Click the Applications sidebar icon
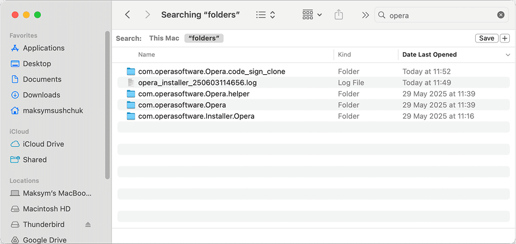Image resolution: width=516 pixels, height=244 pixels. [x=15, y=48]
